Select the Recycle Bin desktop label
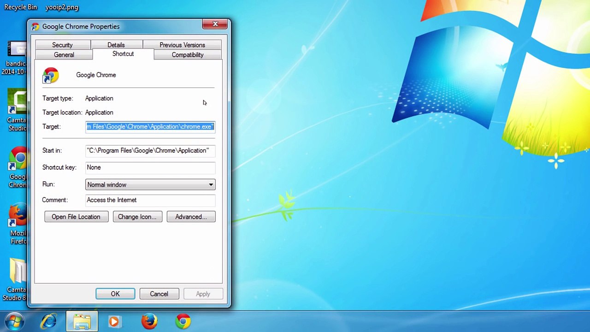 coord(20,7)
